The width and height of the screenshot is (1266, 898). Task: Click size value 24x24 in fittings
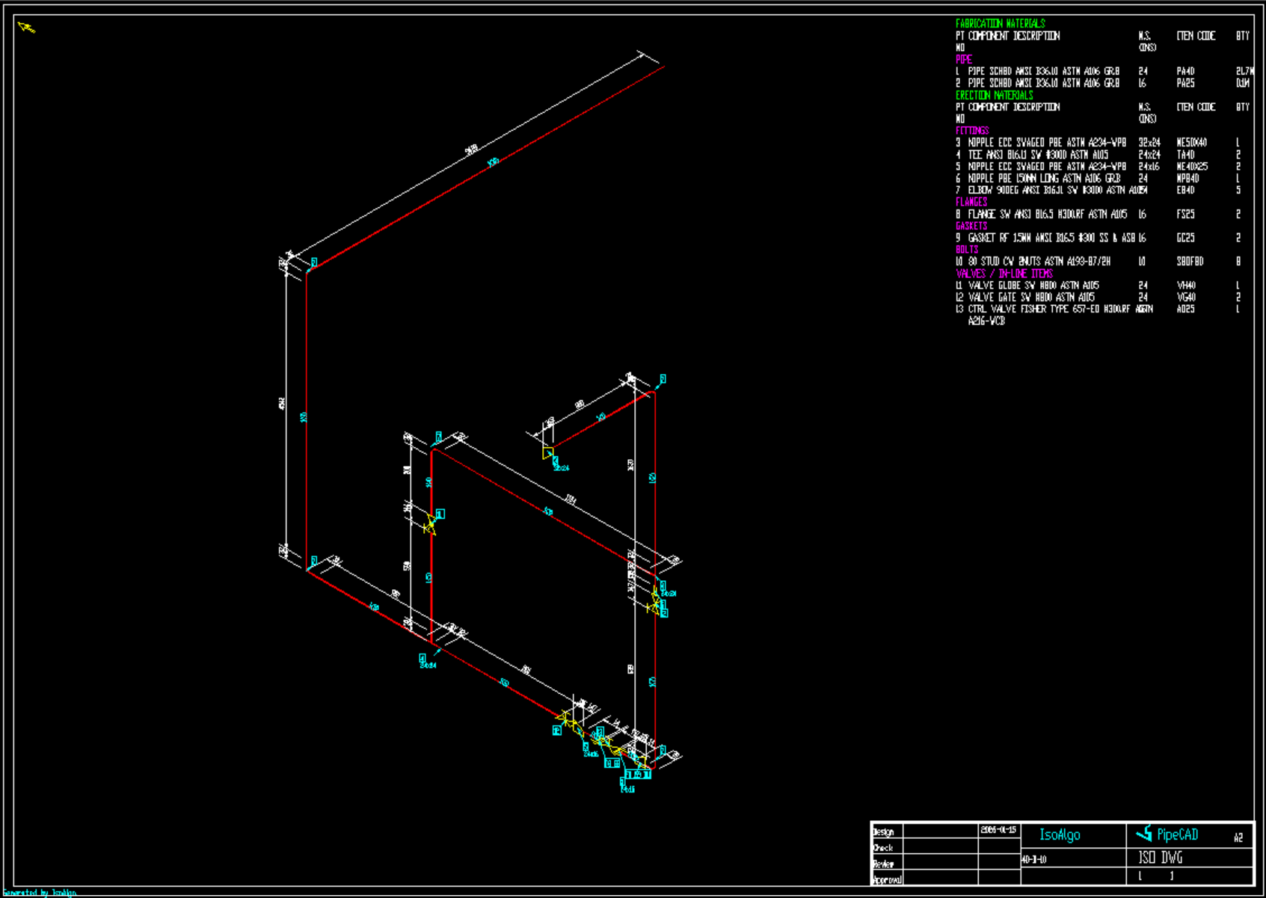1149,155
